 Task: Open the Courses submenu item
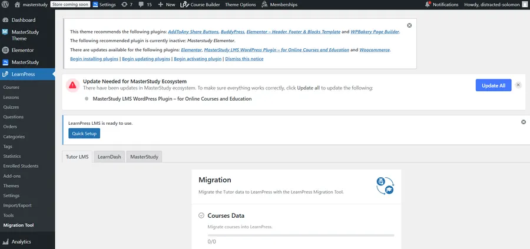[11, 87]
